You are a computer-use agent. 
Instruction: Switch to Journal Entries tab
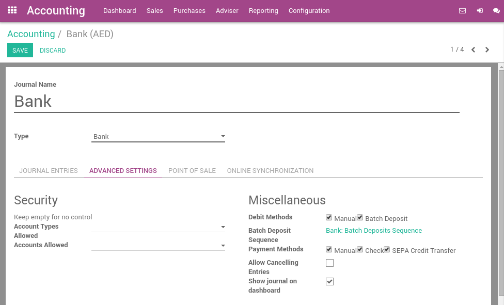pyautogui.click(x=49, y=171)
